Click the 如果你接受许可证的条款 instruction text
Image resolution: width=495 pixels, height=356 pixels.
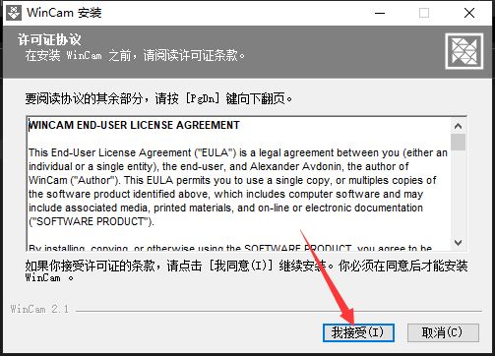246,271
